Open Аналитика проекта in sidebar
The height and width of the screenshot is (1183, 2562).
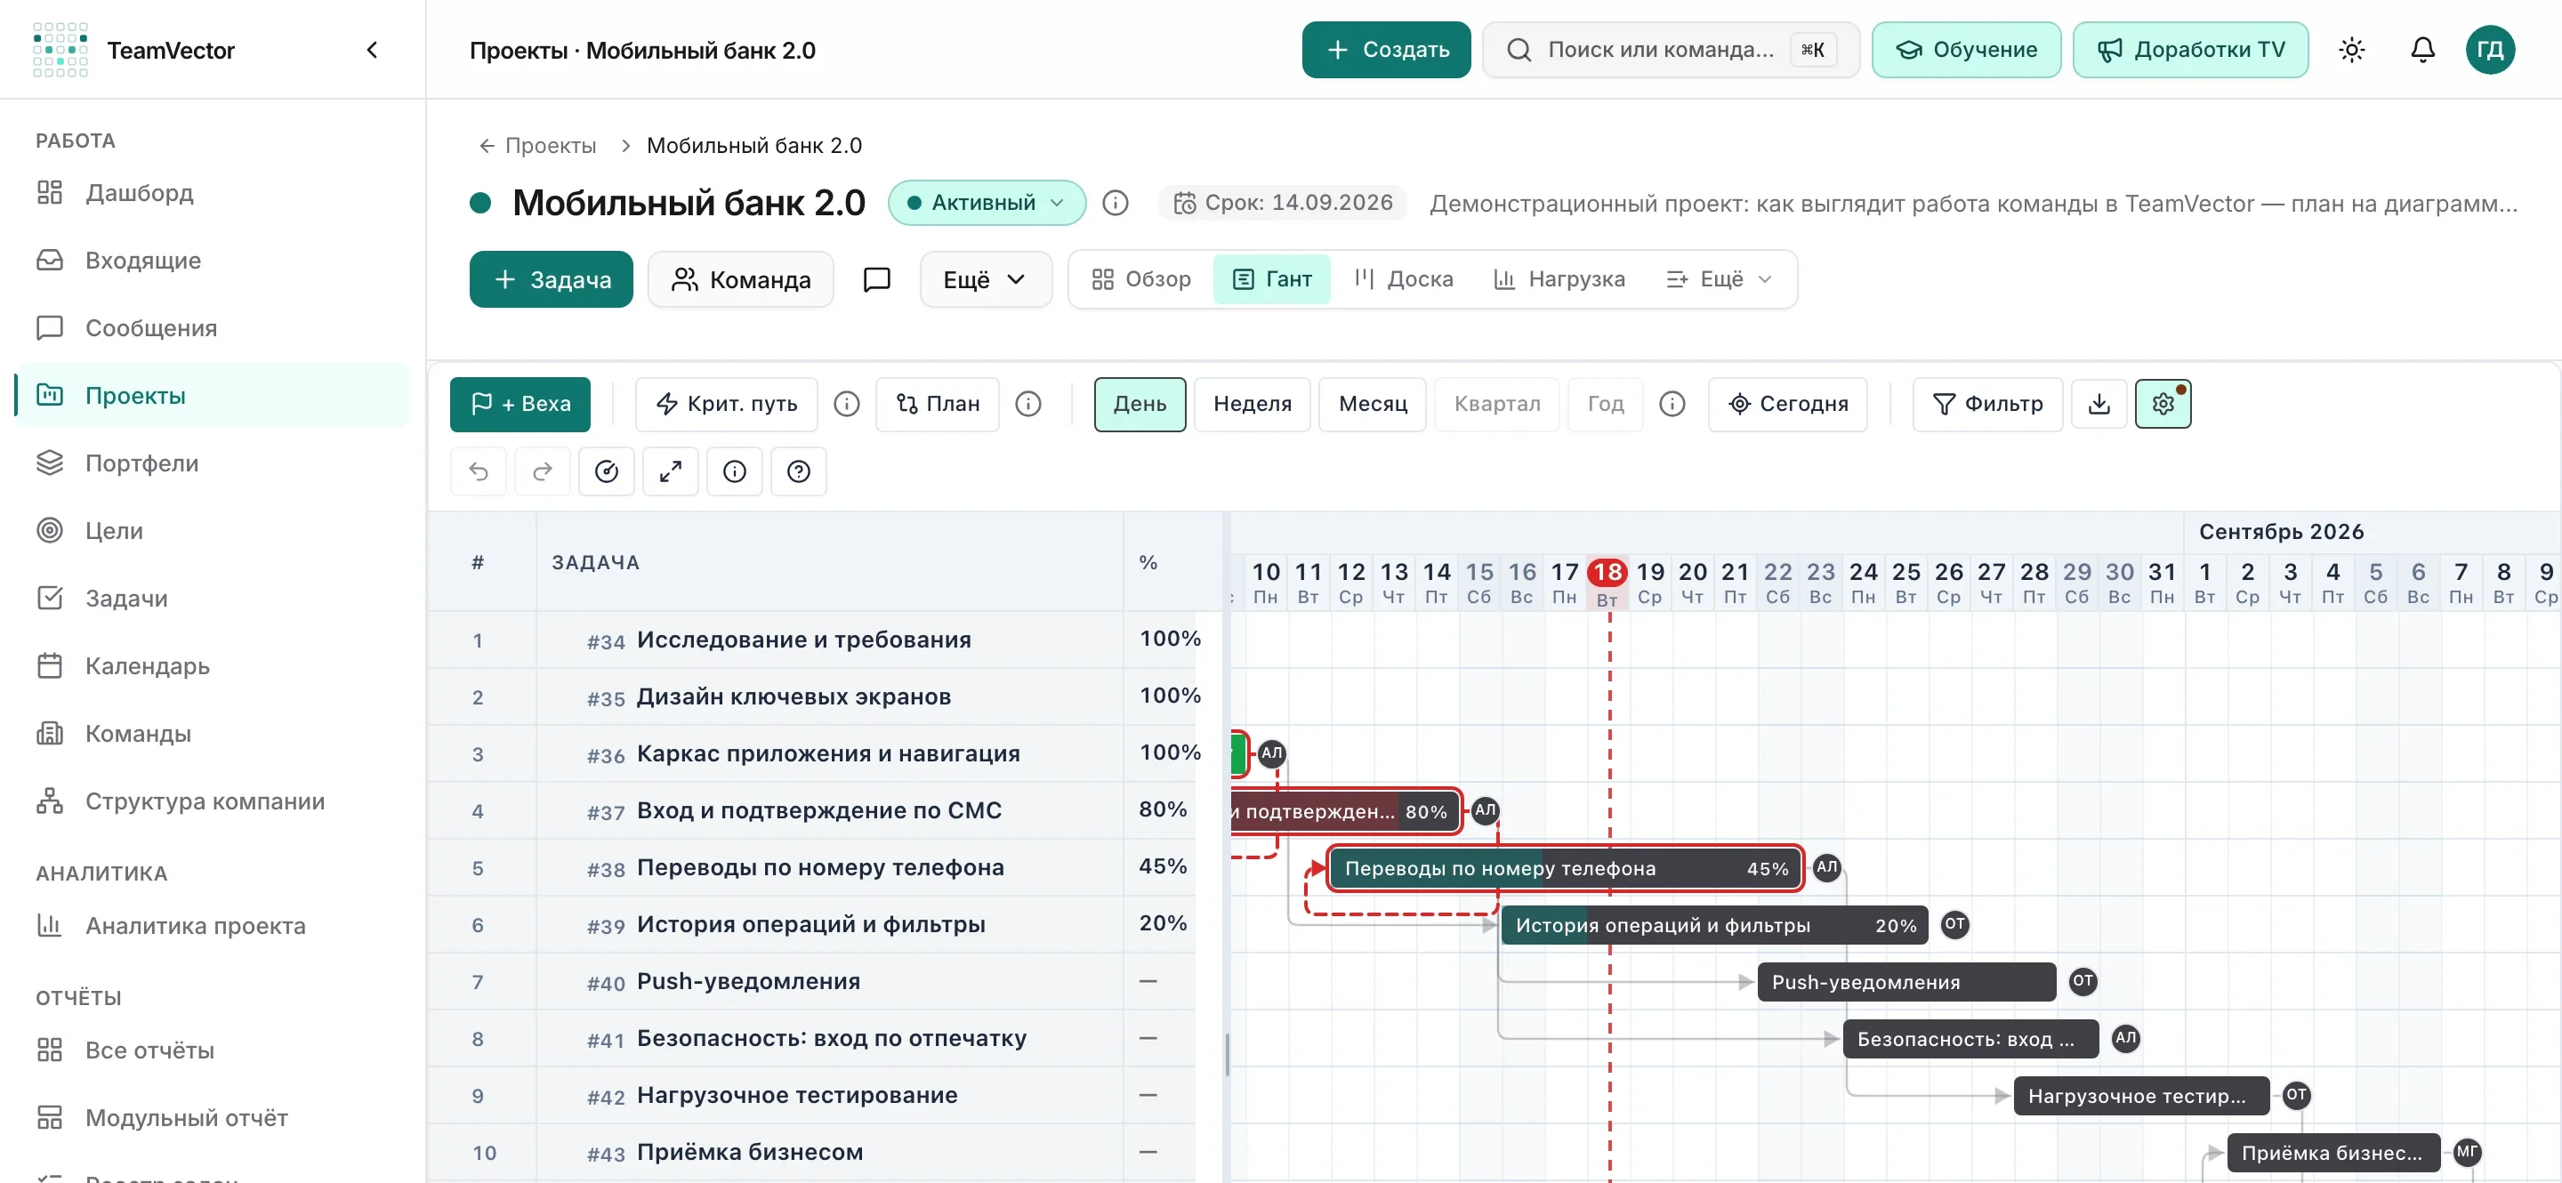[213, 926]
